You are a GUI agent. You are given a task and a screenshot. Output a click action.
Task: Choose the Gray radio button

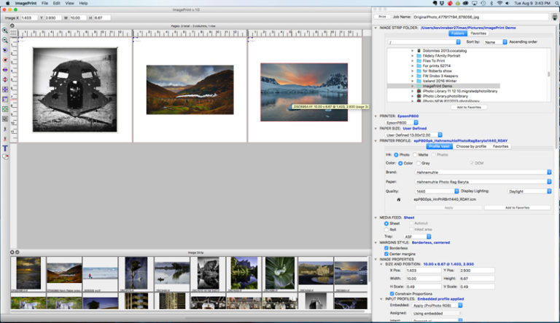pos(419,163)
